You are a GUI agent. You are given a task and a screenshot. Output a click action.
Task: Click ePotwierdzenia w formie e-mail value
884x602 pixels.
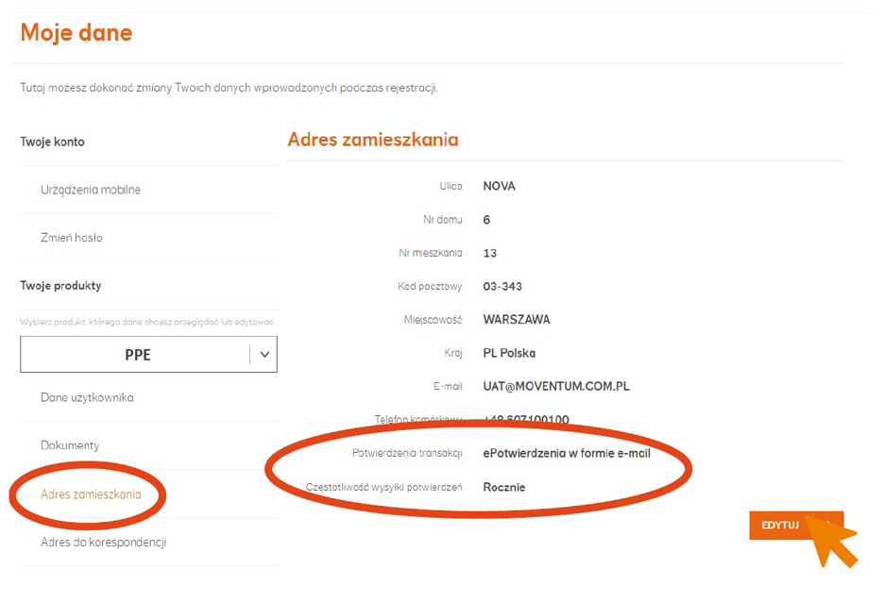click(567, 454)
